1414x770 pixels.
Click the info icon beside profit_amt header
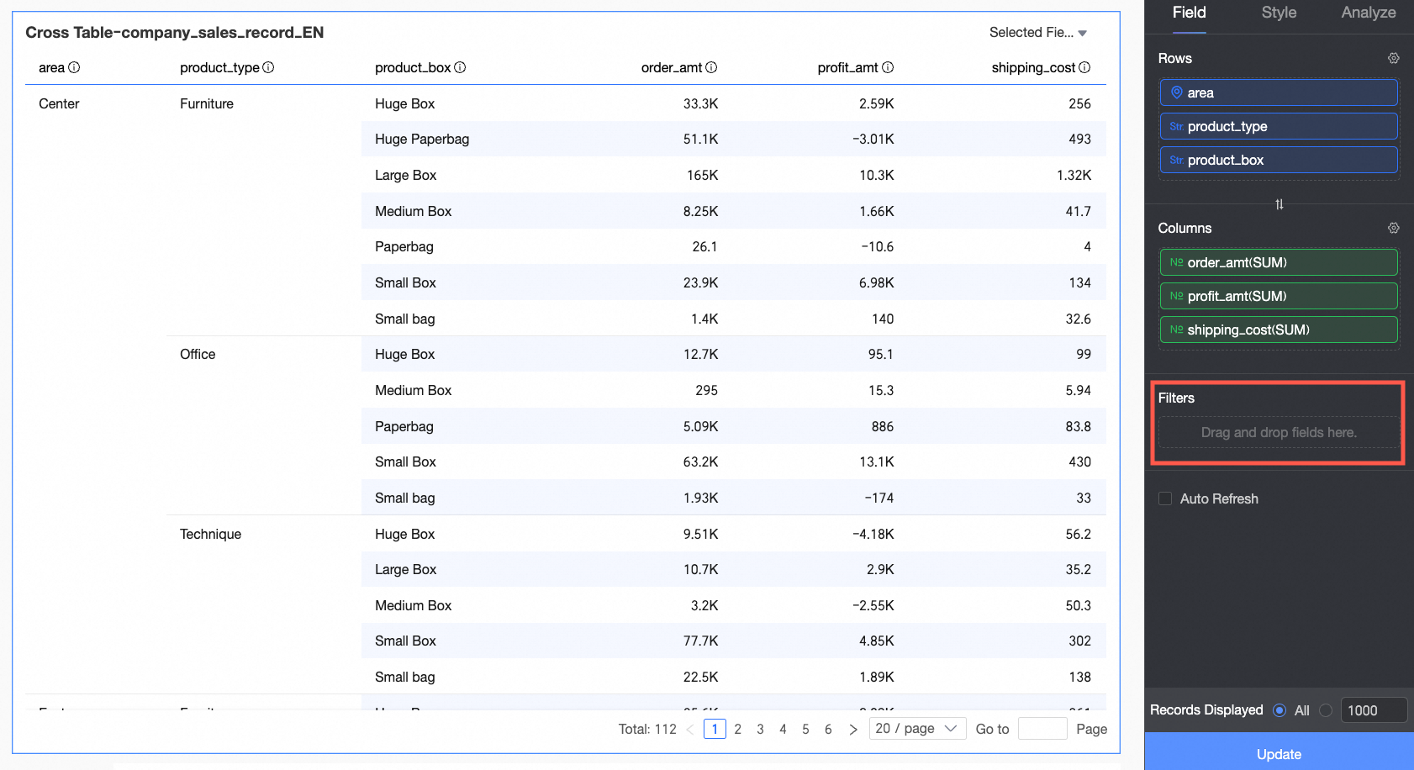[888, 67]
